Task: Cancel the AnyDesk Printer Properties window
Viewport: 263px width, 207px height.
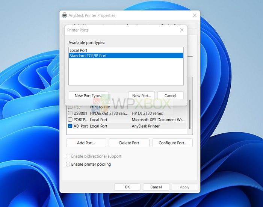Action: [x=156, y=187]
